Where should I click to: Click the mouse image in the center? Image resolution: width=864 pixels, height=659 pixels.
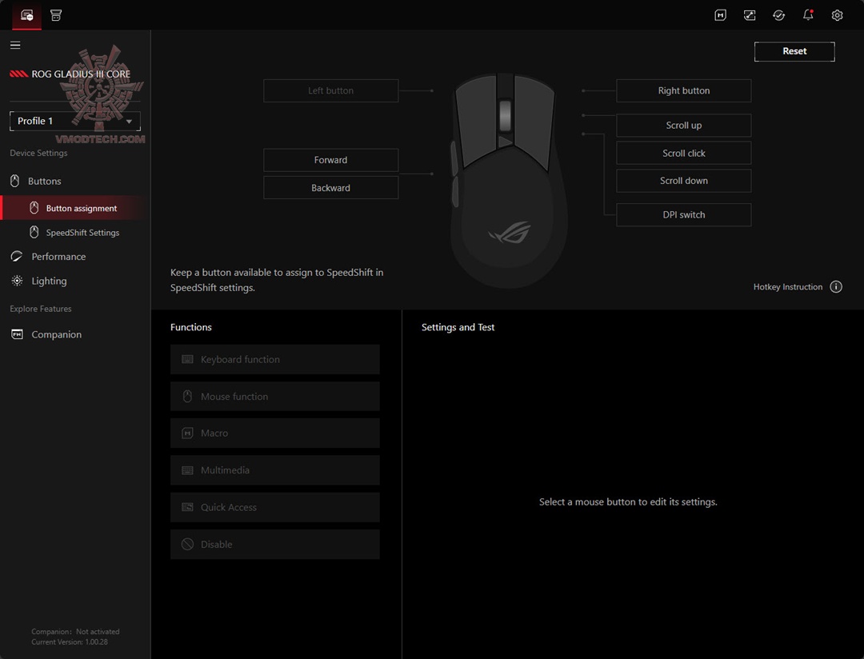pos(507,181)
